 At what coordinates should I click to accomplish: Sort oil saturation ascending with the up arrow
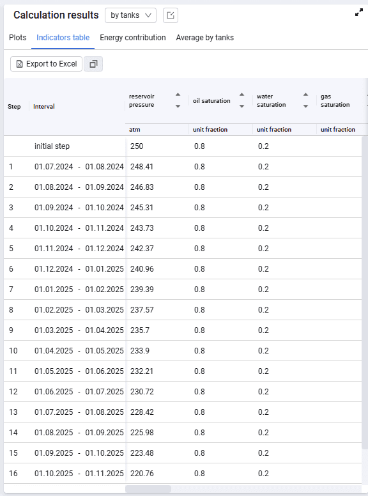(242, 94)
